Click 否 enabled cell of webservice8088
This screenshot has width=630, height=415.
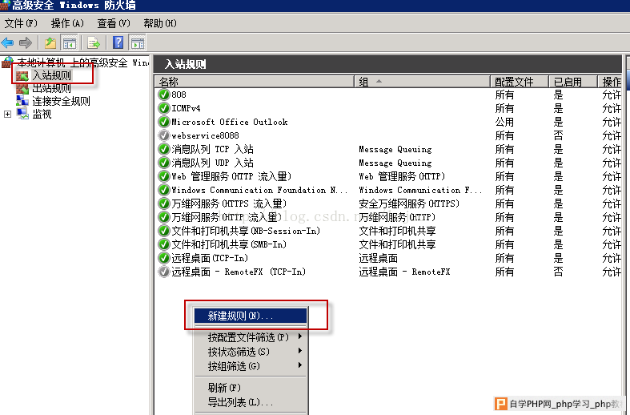[x=559, y=135]
